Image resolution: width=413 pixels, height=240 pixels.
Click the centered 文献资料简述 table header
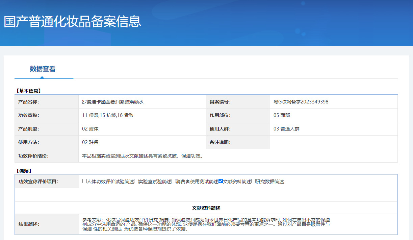tap(206, 208)
